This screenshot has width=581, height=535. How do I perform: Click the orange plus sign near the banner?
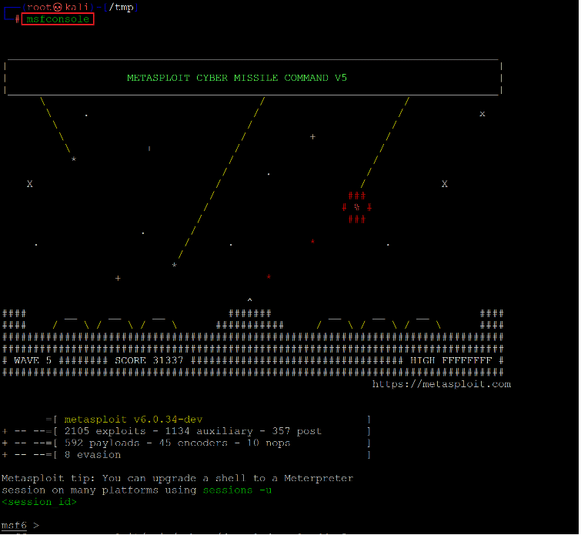[x=312, y=137]
